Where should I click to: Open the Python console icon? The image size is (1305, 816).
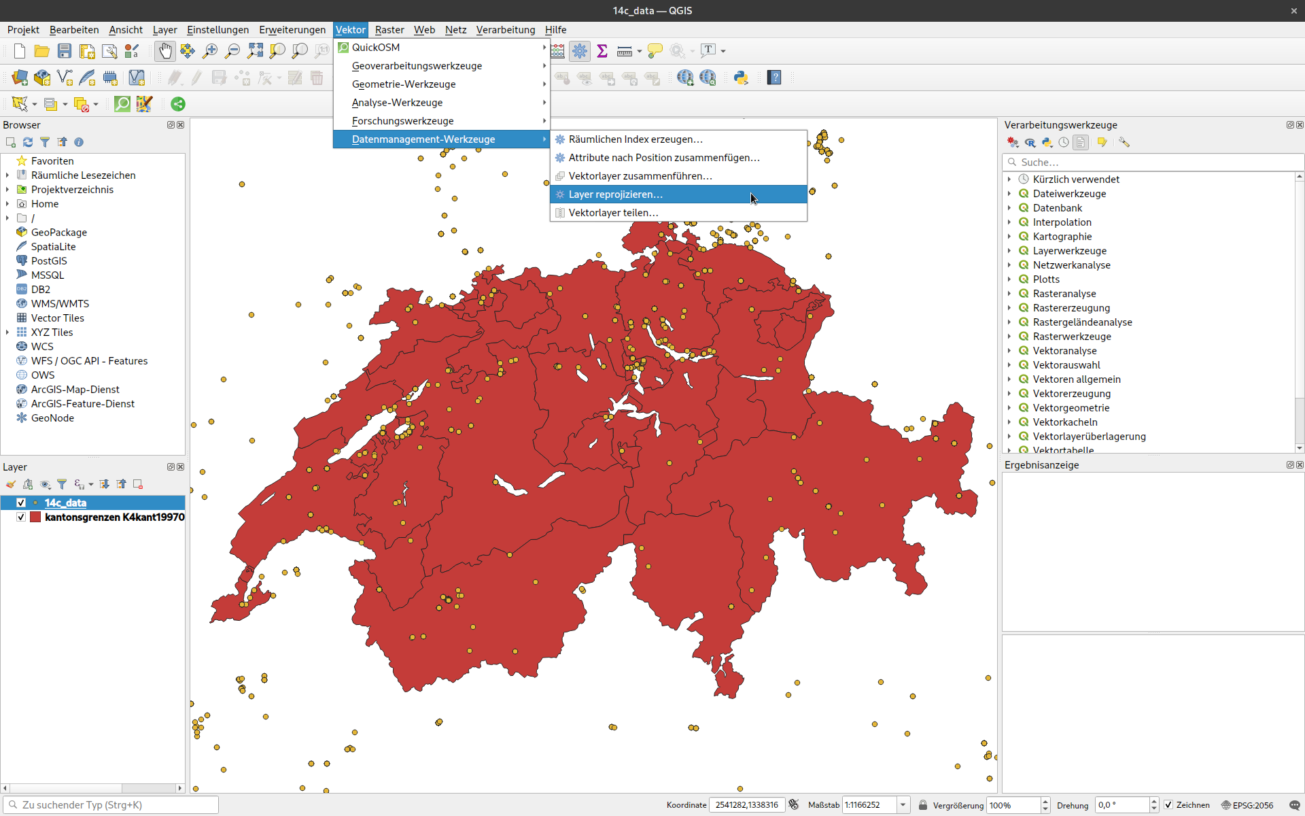[x=741, y=78]
